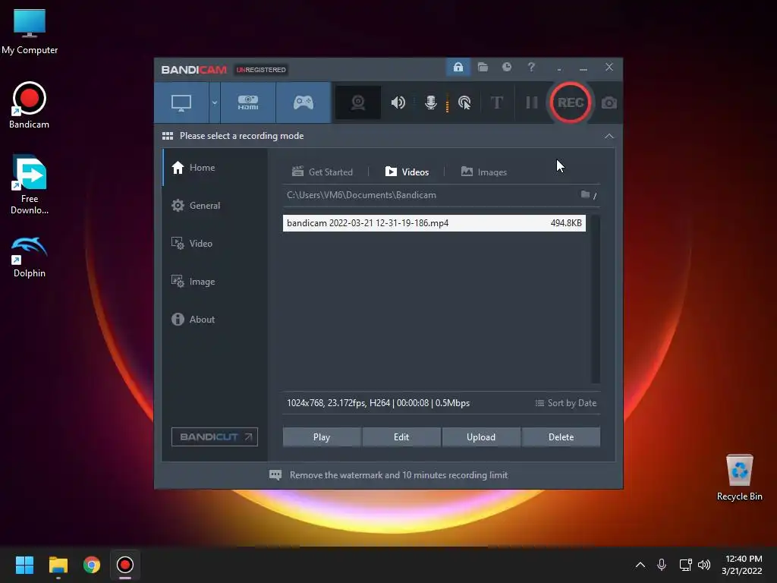Image resolution: width=777 pixels, height=583 pixels.
Task: Open the About section in sidebar
Action: [215, 320]
